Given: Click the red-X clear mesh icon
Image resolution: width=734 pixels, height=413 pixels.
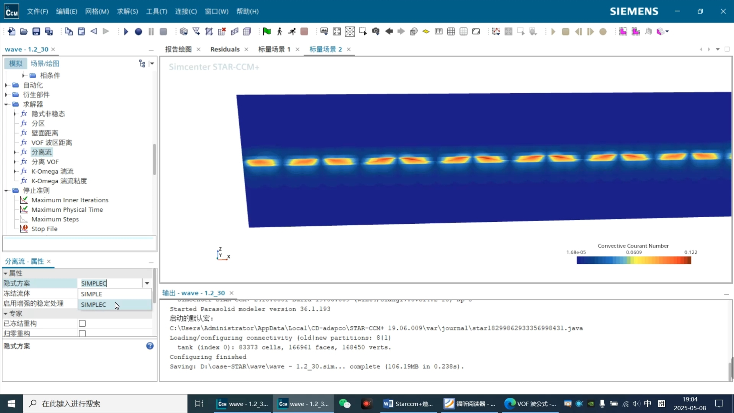Looking at the screenshot, I should [x=222, y=32].
